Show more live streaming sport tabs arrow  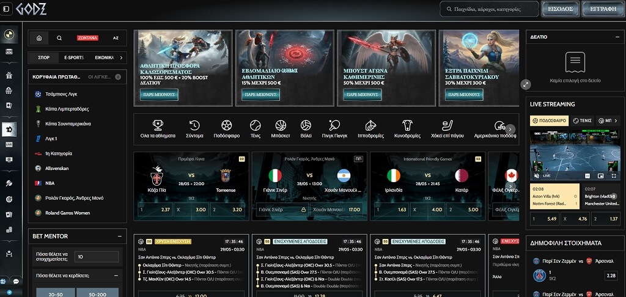(616, 120)
